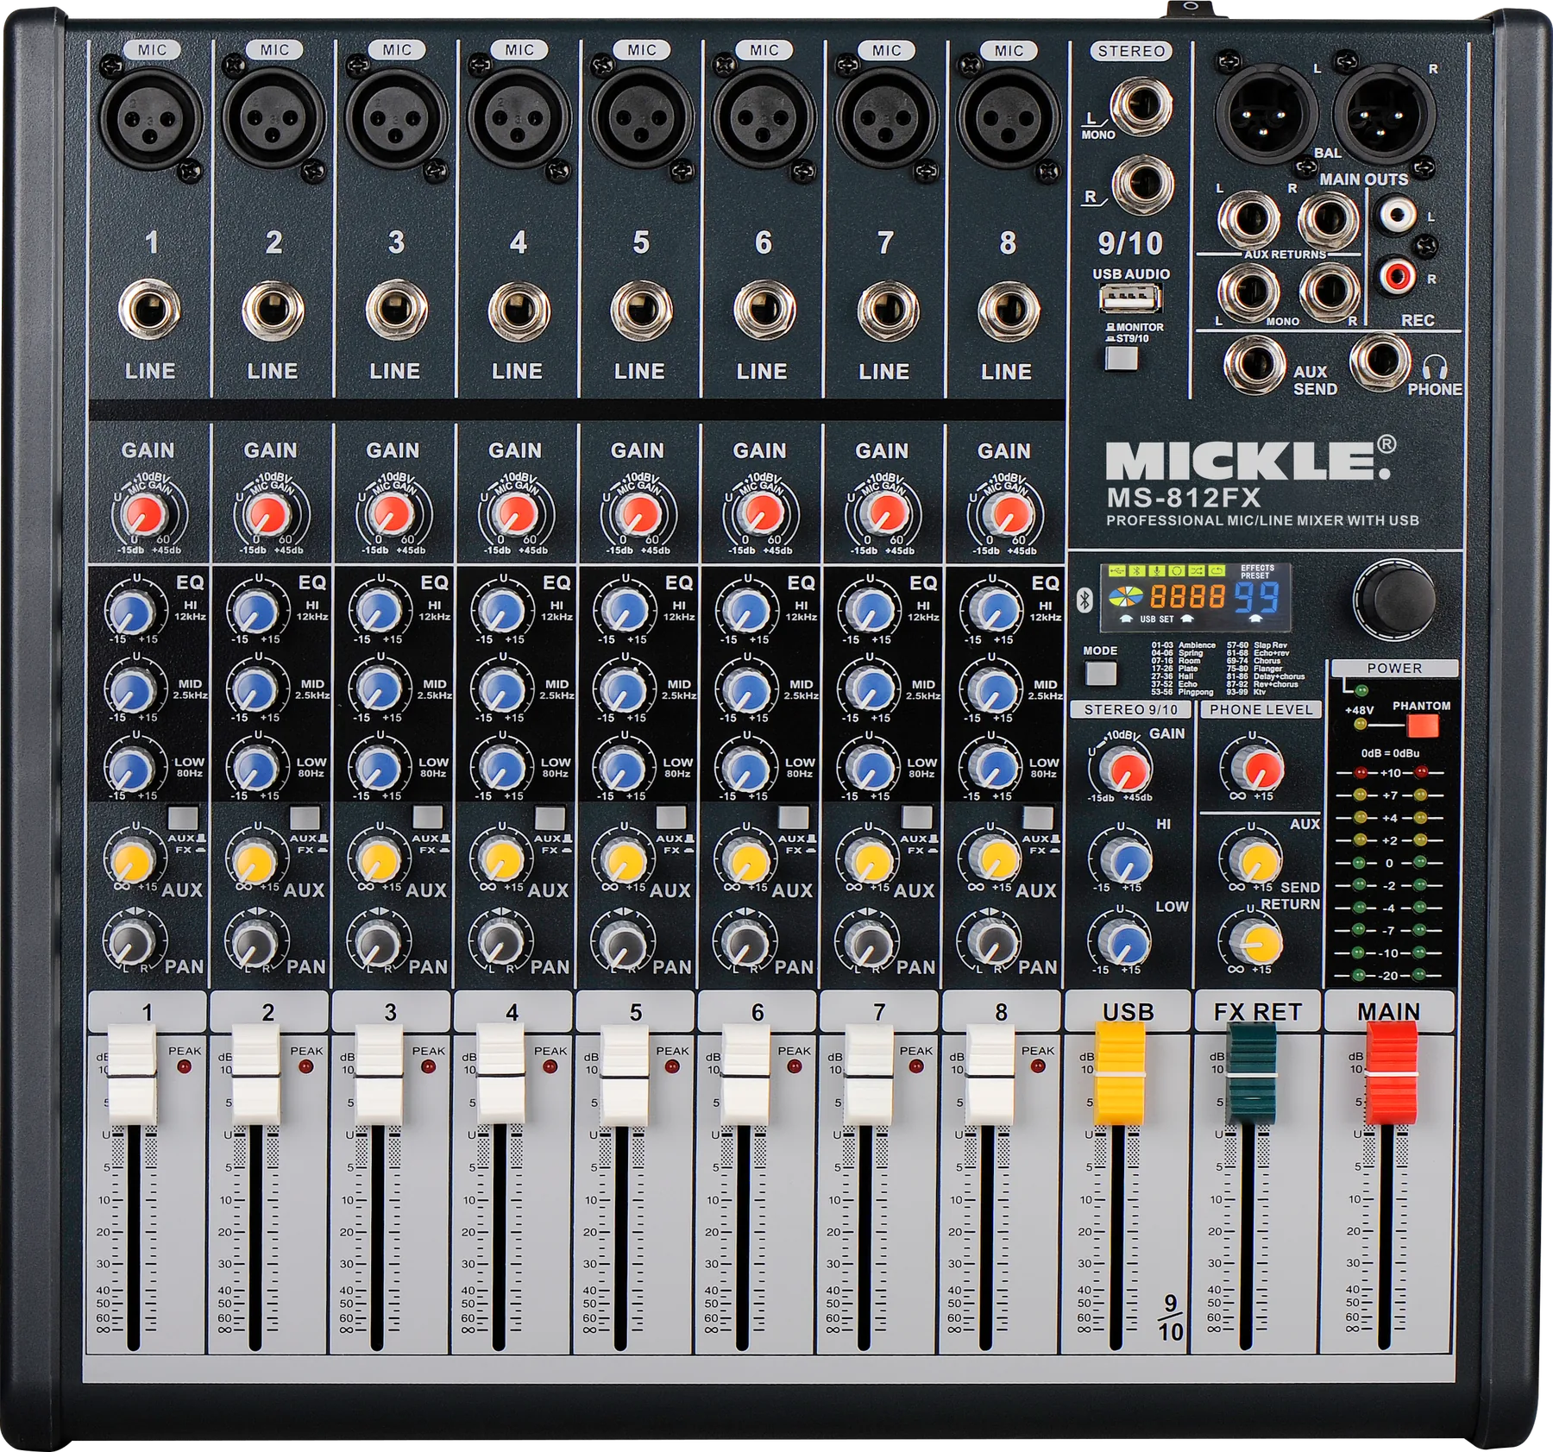Click the AUX RETURNS L MONO jack
Viewport: 1553px width, 1452px height.
pyautogui.click(x=1248, y=292)
